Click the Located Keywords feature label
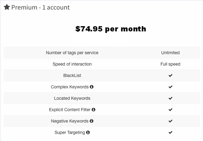Image resolution: width=203 pixels, height=141 pixels. tap(72, 98)
